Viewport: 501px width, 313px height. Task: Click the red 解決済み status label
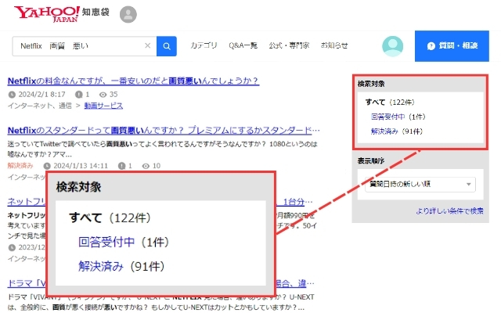(20, 165)
